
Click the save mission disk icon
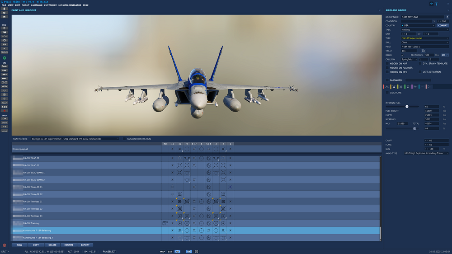pos(5,17)
